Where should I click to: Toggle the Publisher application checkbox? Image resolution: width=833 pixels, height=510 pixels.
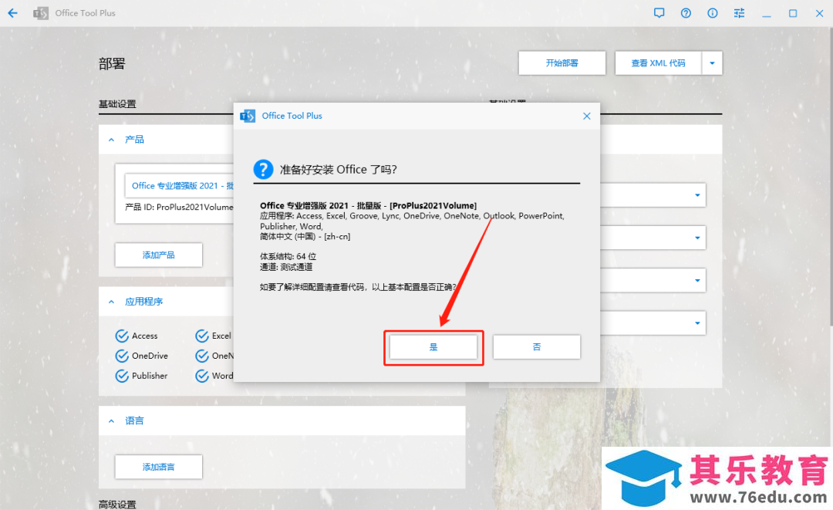tap(122, 376)
